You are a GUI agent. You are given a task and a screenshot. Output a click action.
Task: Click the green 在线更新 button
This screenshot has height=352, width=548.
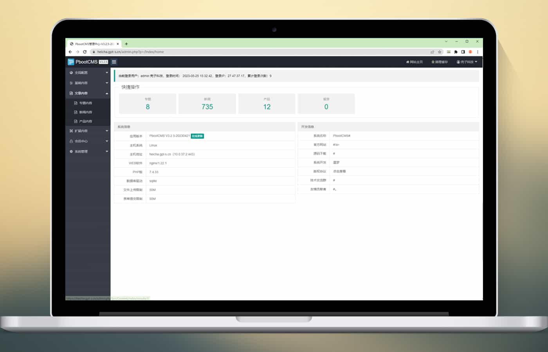(197, 136)
